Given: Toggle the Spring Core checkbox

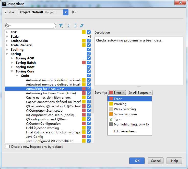Looking at the screenshot, I should point(89,71).
